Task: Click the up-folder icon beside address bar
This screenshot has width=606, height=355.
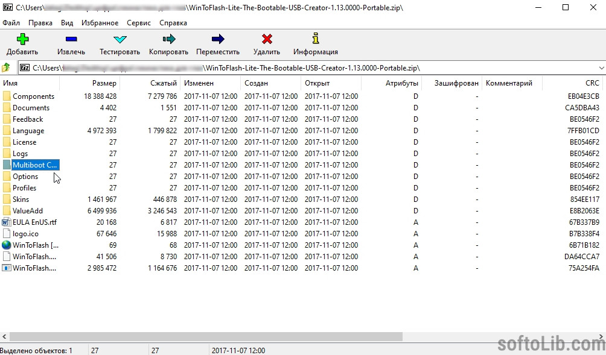Action: point(6,68)
